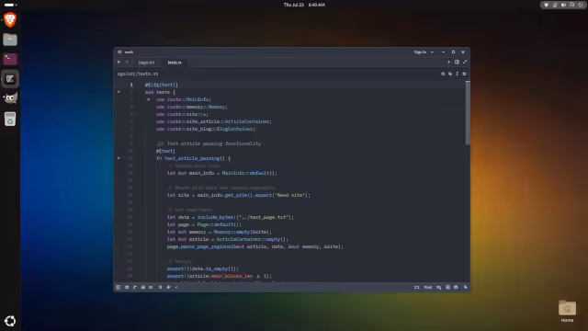The image size is (588, 331).
Task: Click the check mark icon in the status bar
Action: (x=176, y=288)
